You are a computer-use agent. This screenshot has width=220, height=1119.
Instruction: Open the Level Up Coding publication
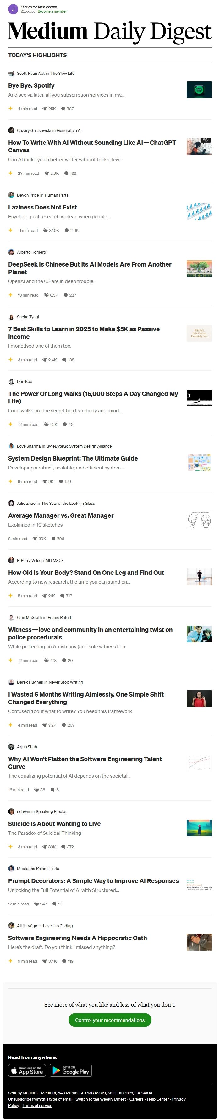pos(58,926)
